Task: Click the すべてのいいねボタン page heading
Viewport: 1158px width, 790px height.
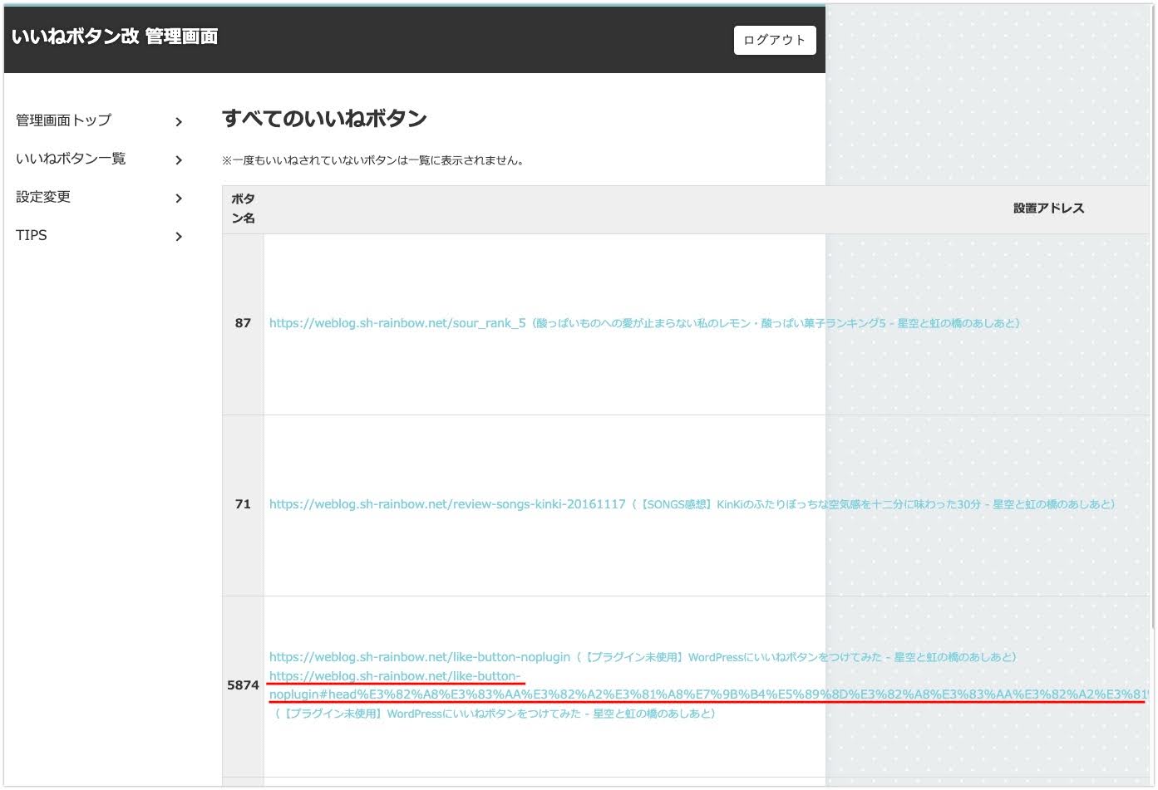Action: (324, 119)
